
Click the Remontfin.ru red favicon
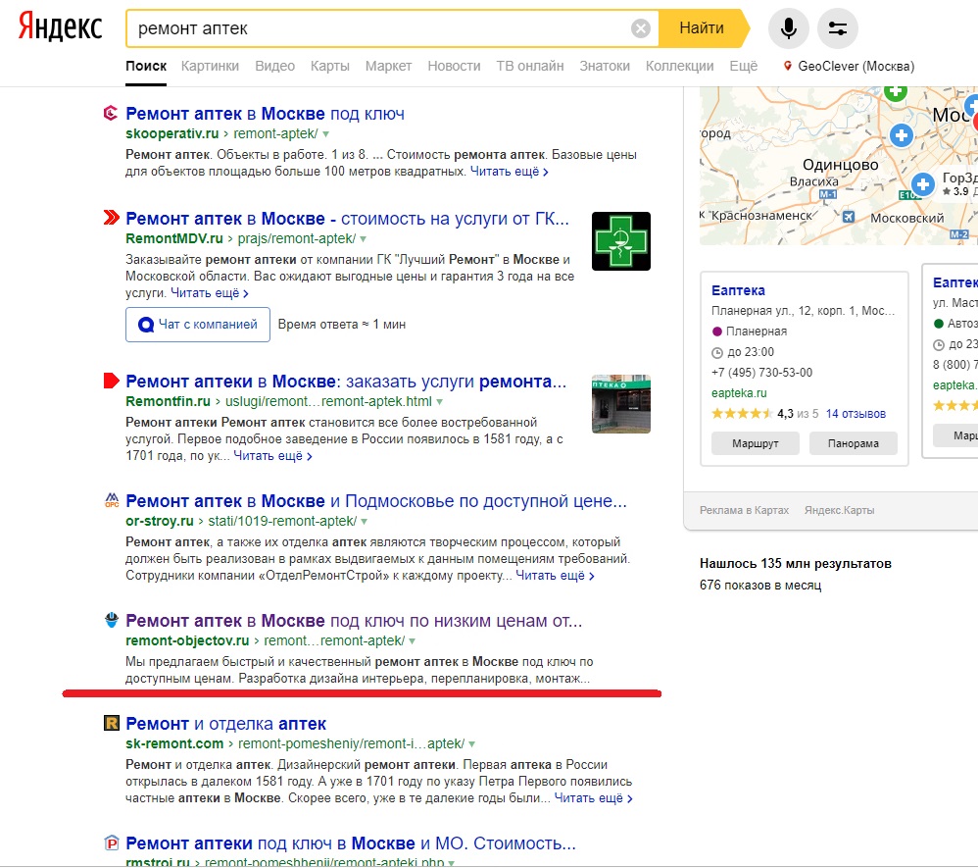111,381
